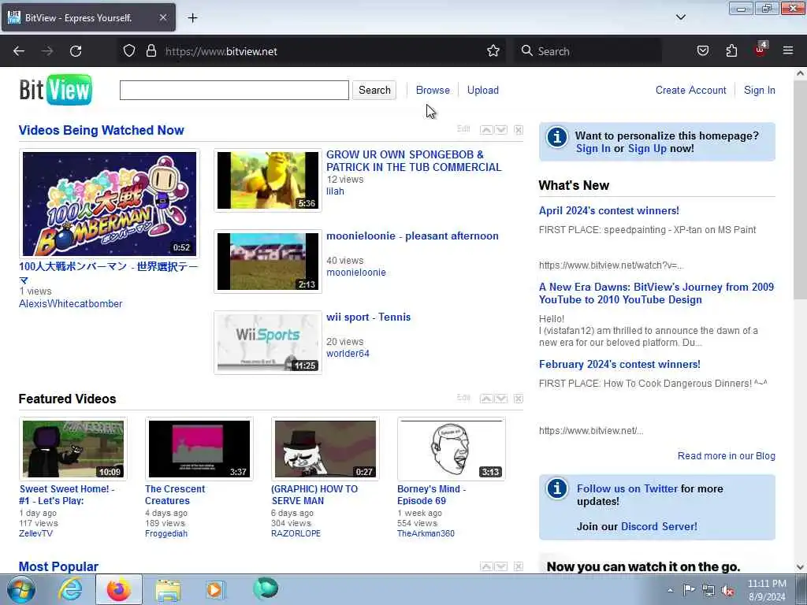The image size is (807, 605).
Task: Show hidden tray icons arrow
Action: click(x=670, y=590)
